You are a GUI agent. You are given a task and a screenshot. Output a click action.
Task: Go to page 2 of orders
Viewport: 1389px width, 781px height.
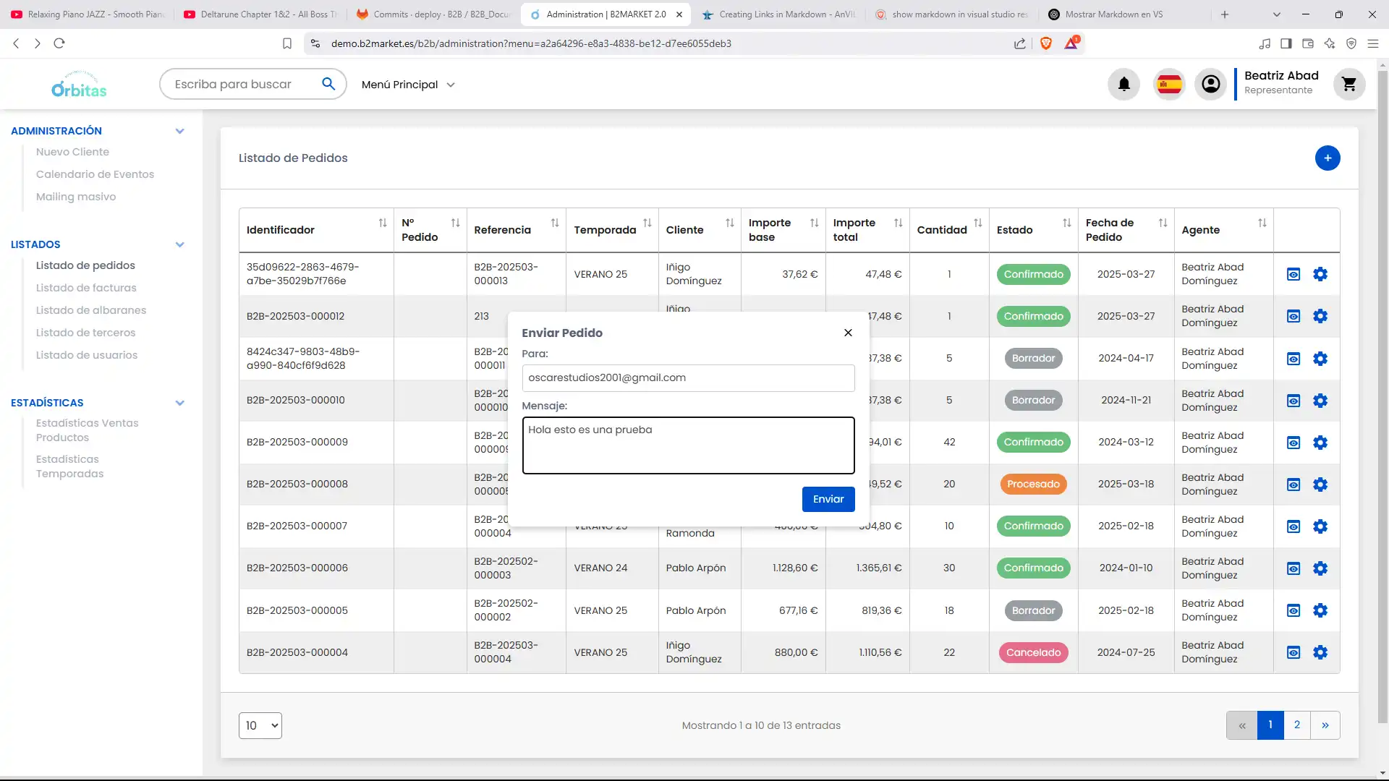[1296, 725]
